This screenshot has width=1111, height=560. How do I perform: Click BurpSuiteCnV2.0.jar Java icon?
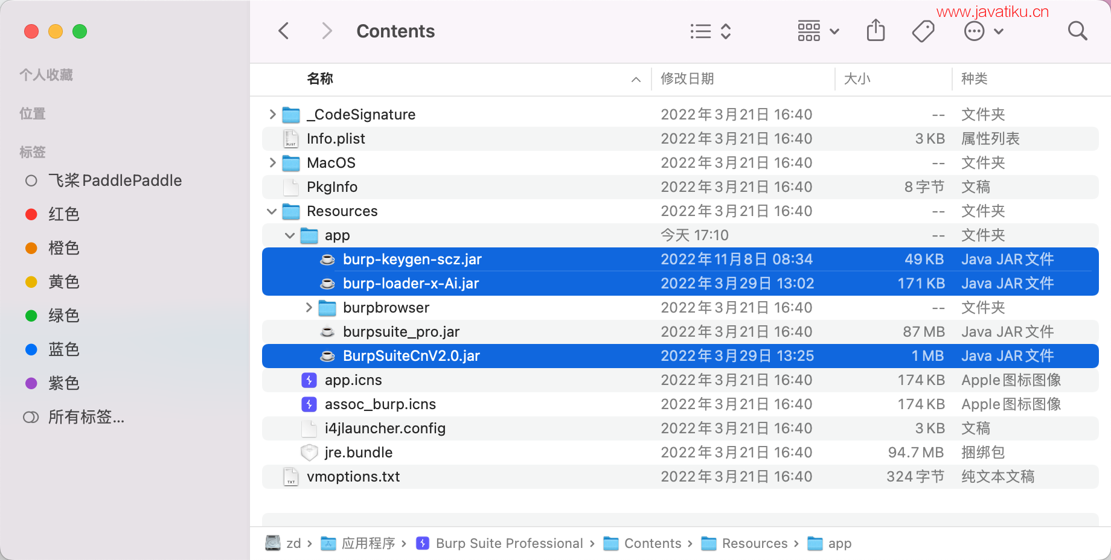327,356
